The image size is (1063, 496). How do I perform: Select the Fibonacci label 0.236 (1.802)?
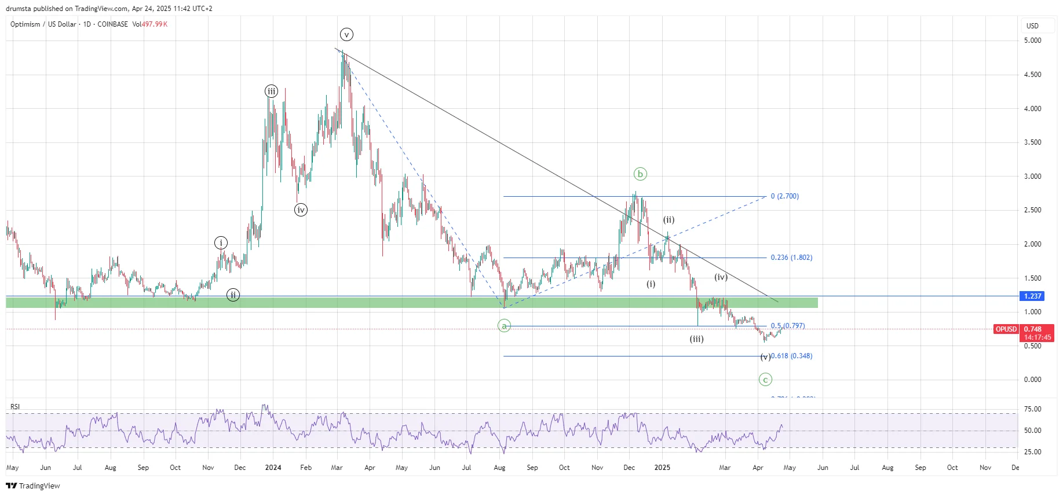[791, 258]
